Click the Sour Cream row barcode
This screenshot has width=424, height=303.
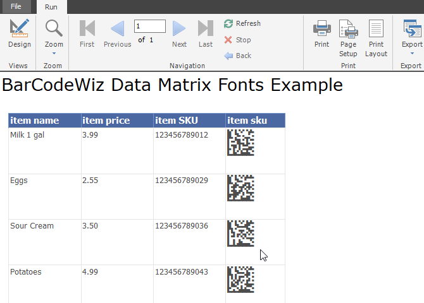[x=240, y=234]
